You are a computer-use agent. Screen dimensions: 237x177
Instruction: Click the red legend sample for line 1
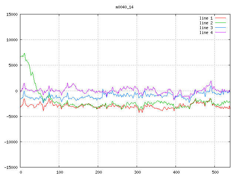221,18
